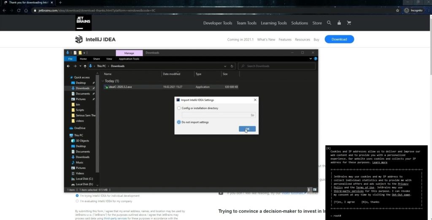The width and height of the screenshot is (432, 220).
Task: Switch to the Home ribbon tab
Action: [x=83, y=59]
